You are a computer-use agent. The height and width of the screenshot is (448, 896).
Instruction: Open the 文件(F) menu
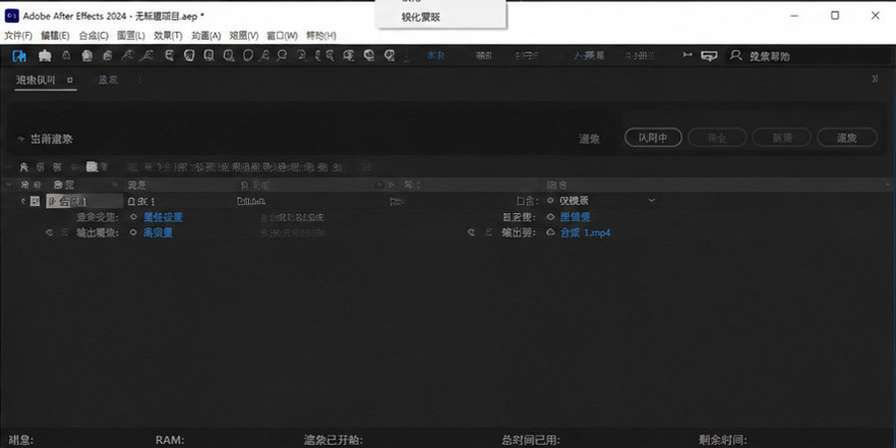(18, 36)
